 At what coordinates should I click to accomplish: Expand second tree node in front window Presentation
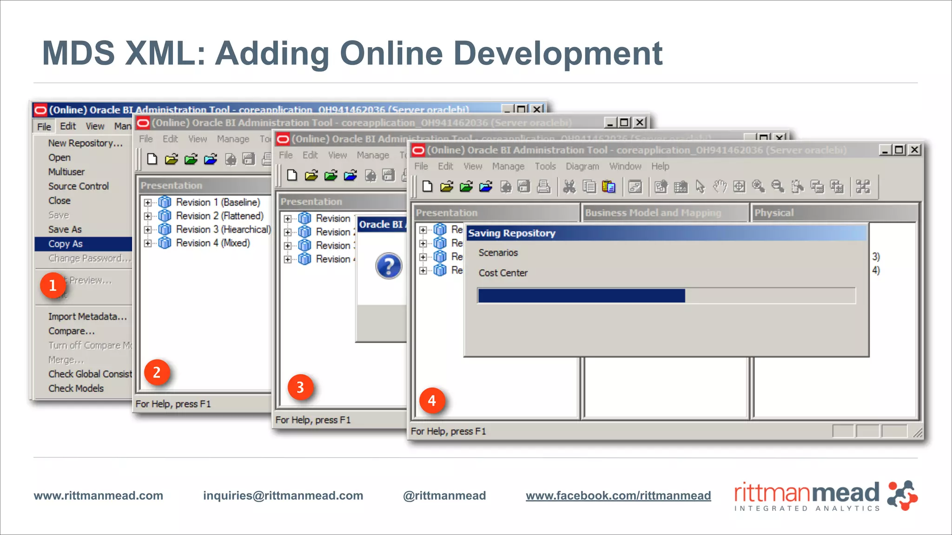click(x=423, y=243)
